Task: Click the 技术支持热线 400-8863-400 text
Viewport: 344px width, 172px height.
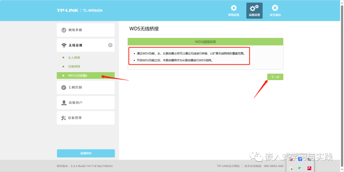Action: coord(264,166)
